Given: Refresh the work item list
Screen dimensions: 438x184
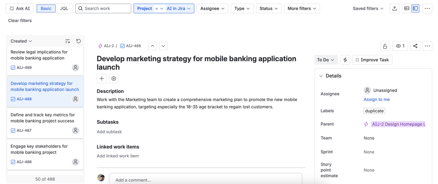Looking at the screenshot, I should pyautogui.click(x=79, y=41).
